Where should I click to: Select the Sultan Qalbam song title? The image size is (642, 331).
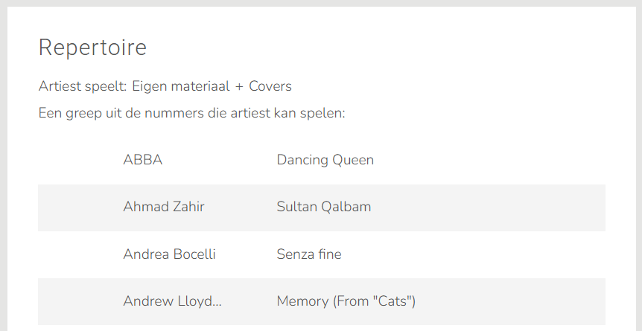click(323, 207)
